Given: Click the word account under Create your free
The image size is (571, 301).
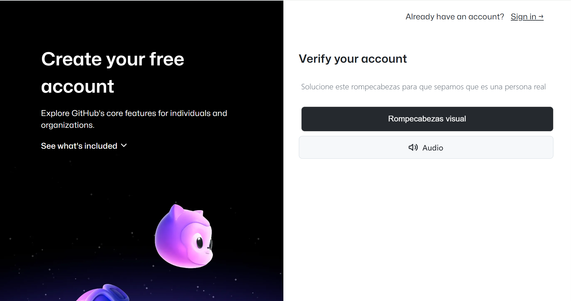Looking at the screenshot, I should 77,87.
